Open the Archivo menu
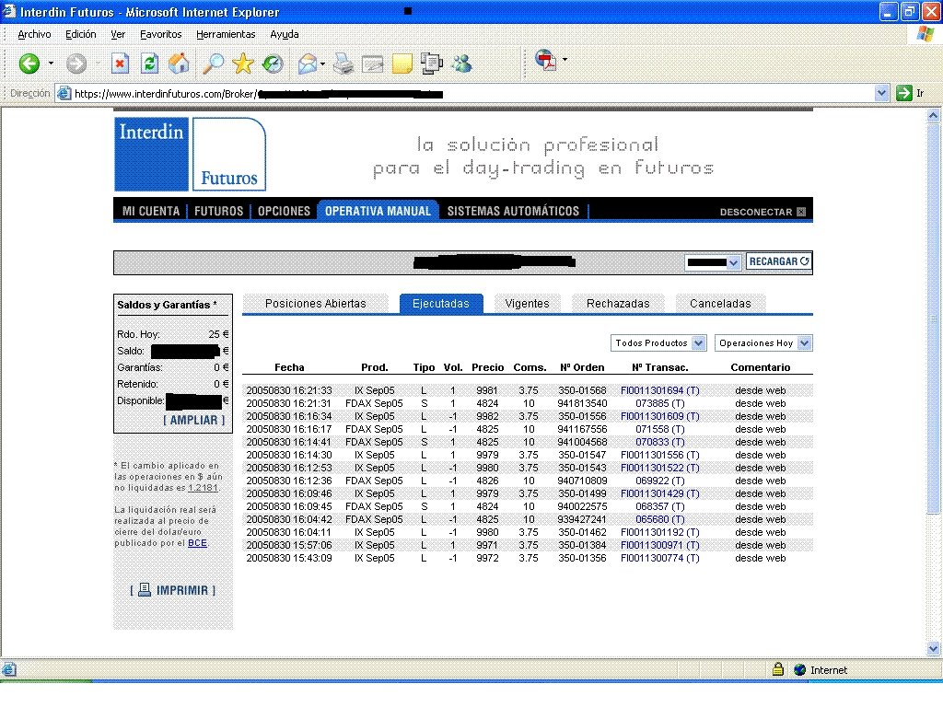This screenshot has width=943, height=707. click(x=34, y=34)
